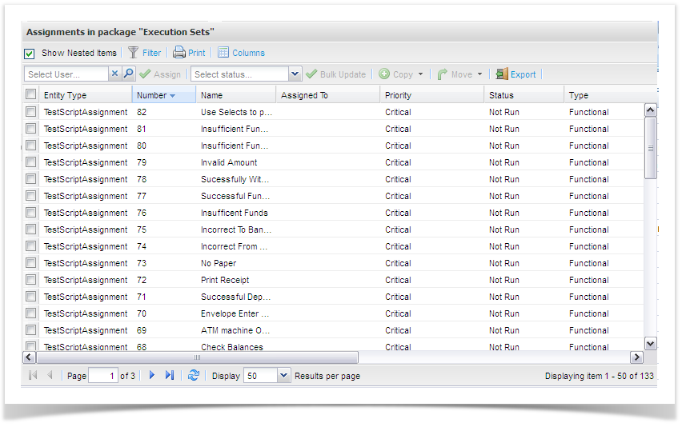Viewport: 686px width, 427px height.
Task: Open the Columns chooser icon
Action: (x=223, y=53)
